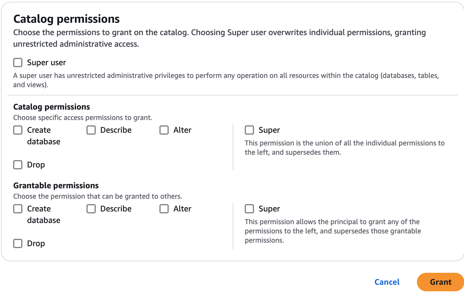Click the Drop label in Grantable permissions
Screen dimensions: 464x294
pos(36,243)
